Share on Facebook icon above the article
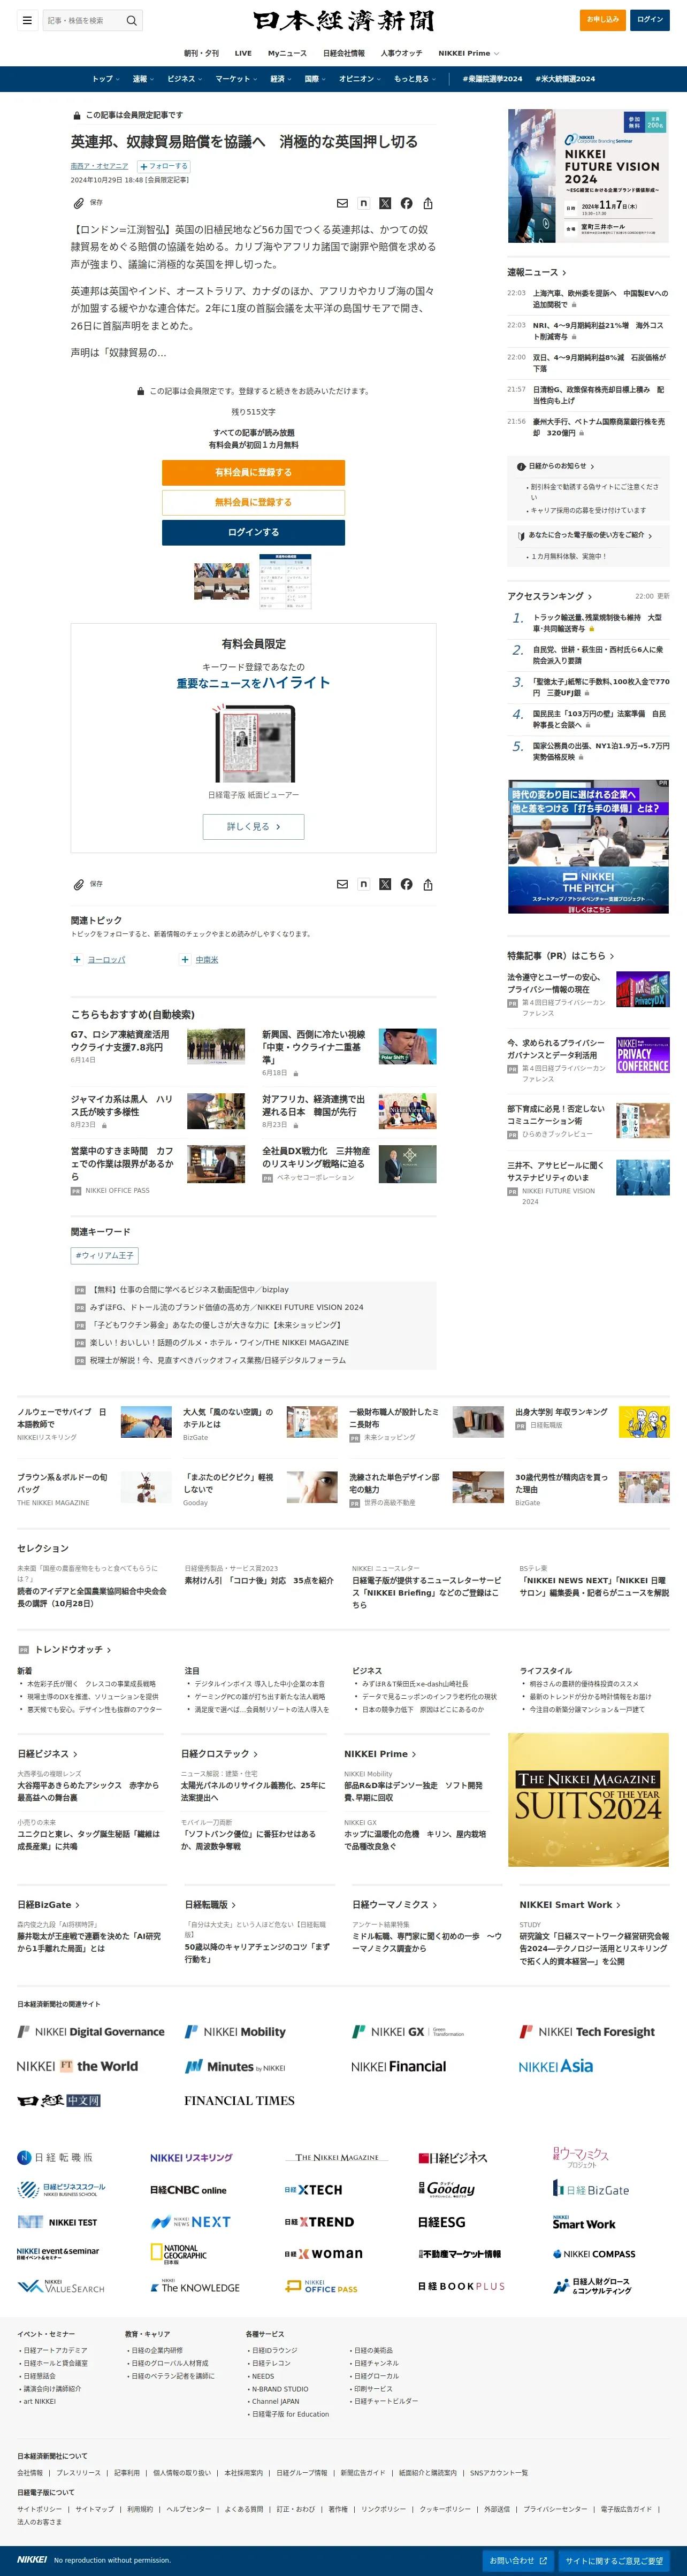 pyautogui.click(x=406, y=203)
